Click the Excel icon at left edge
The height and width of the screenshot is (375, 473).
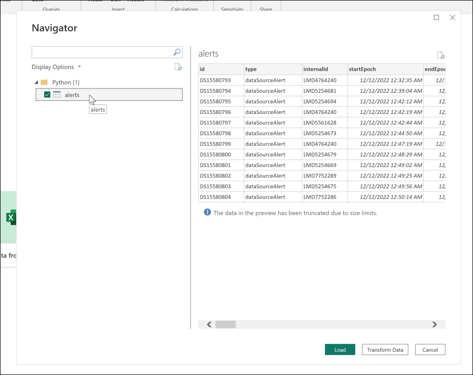pyautogui.click(x=11, y=217)
